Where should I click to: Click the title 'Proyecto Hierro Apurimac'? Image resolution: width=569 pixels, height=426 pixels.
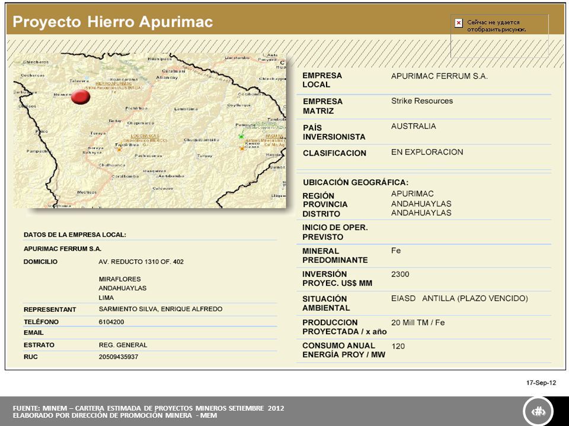[113, 22]
